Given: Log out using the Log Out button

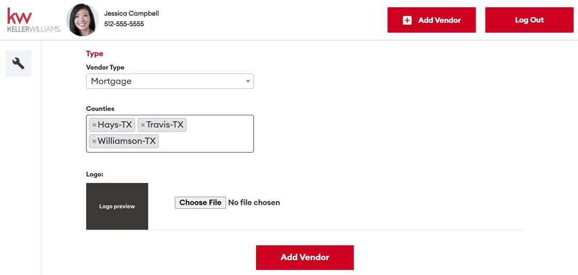Looking at the screenshot, I should 529,20.
